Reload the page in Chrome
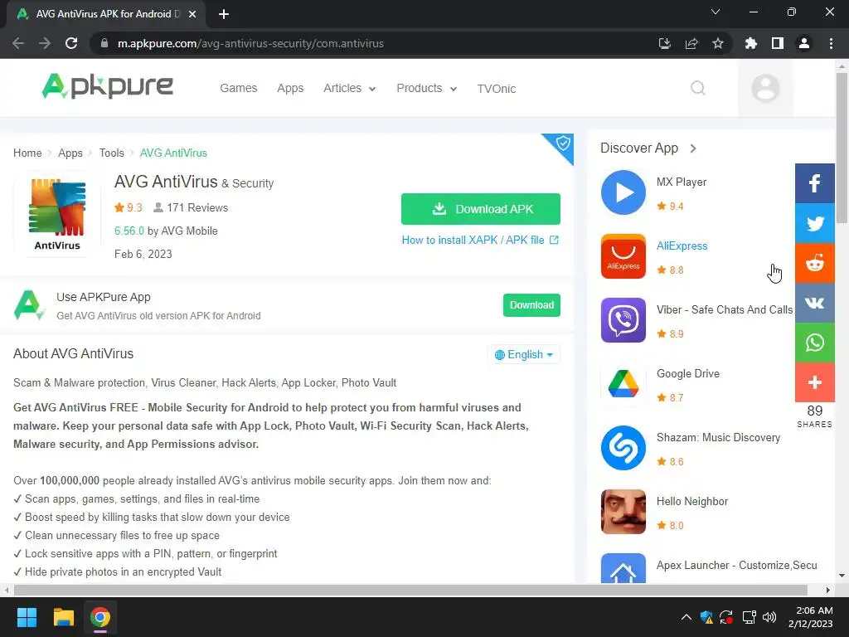This screenshot has height=637, width=849. pos(71,43)
